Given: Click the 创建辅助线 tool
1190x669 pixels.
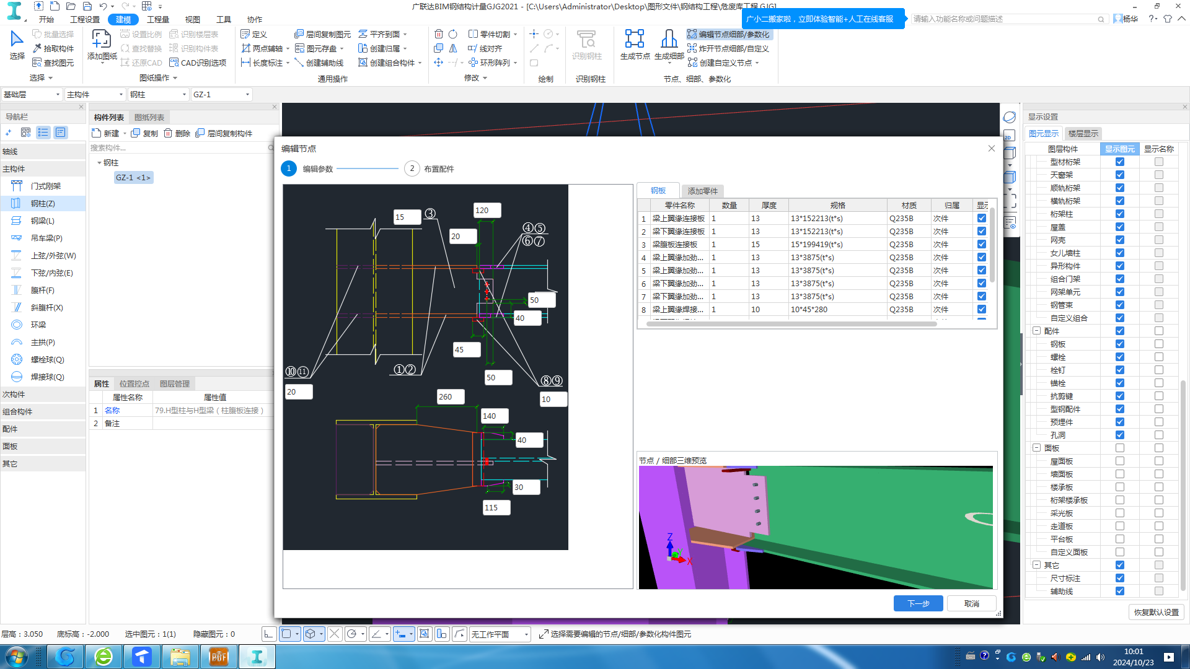Looking at the screenshot, I should pos(319,63).
